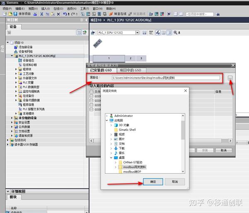Click the go offline (转至离线) button

click(137, 14)
